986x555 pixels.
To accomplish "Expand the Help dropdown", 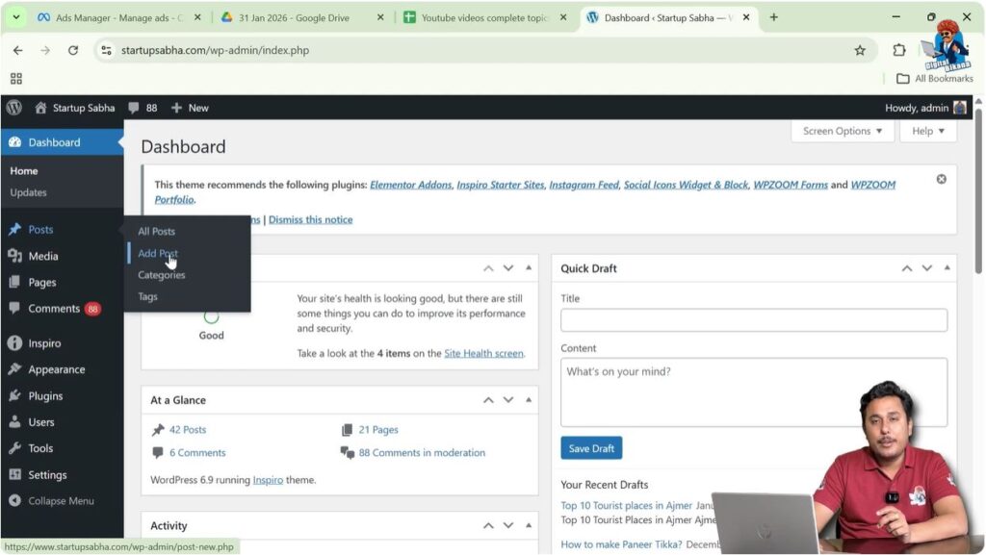I will click(926, 131).
